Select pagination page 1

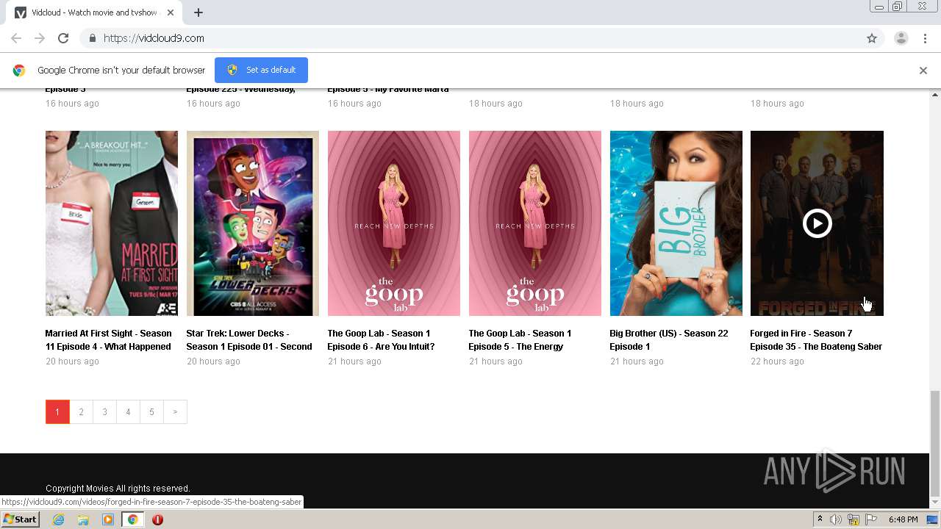(x=57, y=411)
